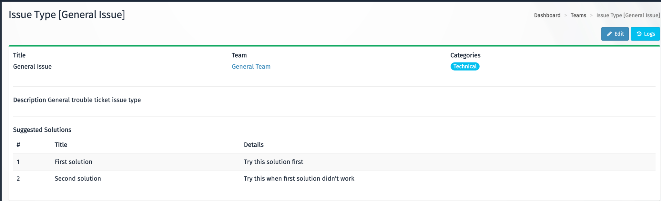Click row number 2 in solutions table
Screen dimensions: 661x201
18,179
